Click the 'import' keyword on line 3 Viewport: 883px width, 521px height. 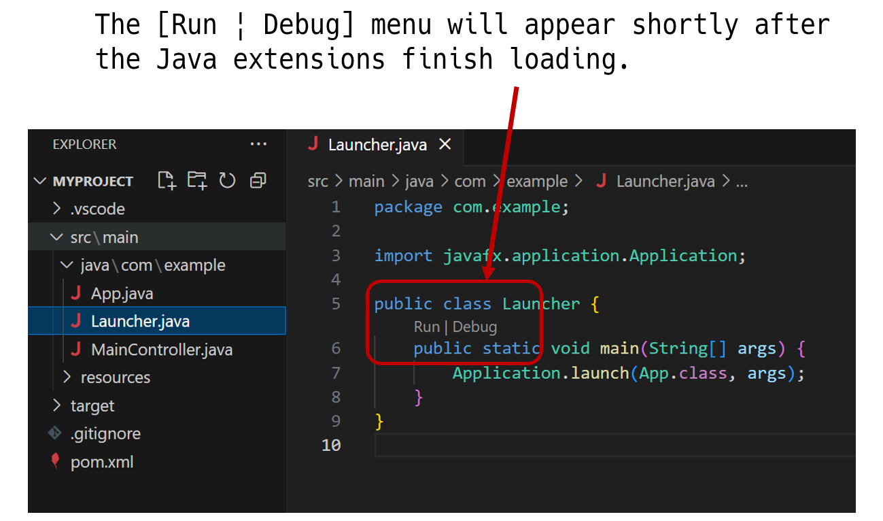click(x=403, y=256)
